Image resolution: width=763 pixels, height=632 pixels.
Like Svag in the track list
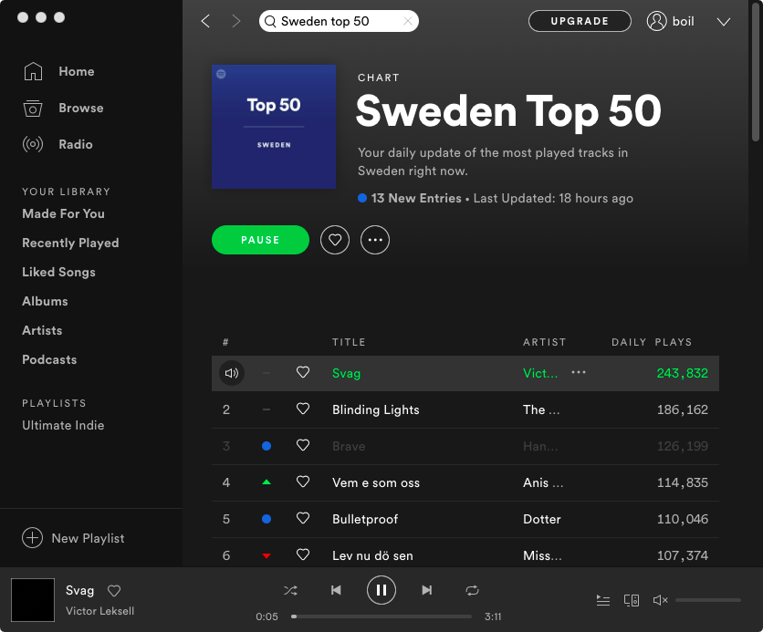click(303, 372)
